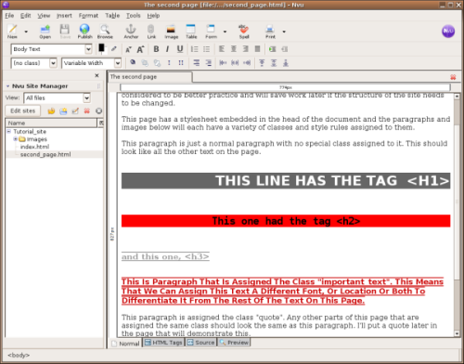
Task: Indent text with the indent icon
Action: [x=272, y=49]
